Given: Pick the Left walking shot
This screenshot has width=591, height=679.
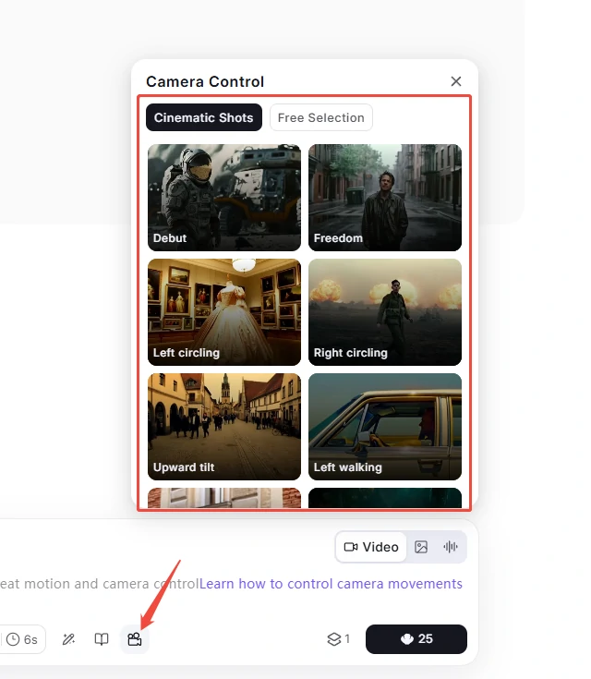Looking at the screenshot, I should pos(385,427).
